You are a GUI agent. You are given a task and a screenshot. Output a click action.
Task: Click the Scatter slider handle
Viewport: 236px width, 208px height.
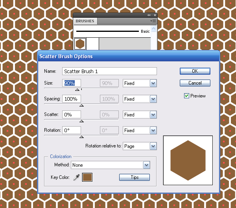pos(81,121)
